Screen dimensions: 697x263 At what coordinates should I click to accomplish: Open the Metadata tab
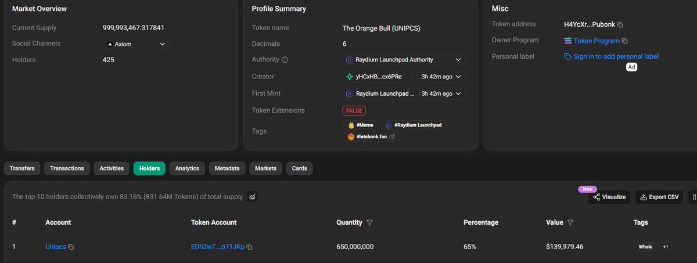pos(227,168)
